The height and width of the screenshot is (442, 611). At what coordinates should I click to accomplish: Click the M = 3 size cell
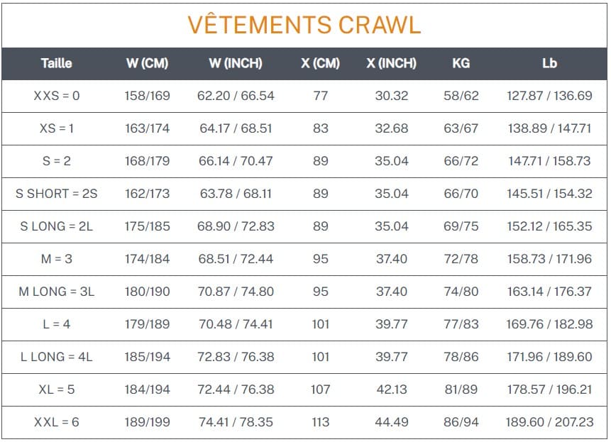coord(57,259)
